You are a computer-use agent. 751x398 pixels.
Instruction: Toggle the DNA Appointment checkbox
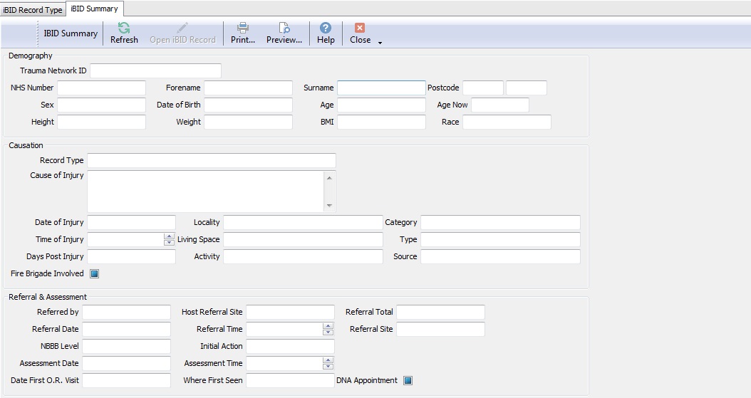coord(408,380)
